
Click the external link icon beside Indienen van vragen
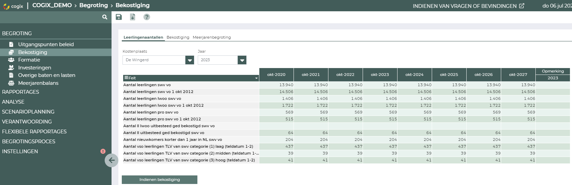point(522,6)
